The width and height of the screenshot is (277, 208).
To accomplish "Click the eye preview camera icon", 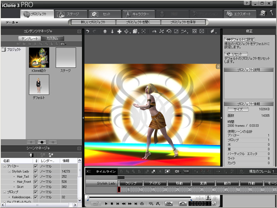I will click(194, 32).
